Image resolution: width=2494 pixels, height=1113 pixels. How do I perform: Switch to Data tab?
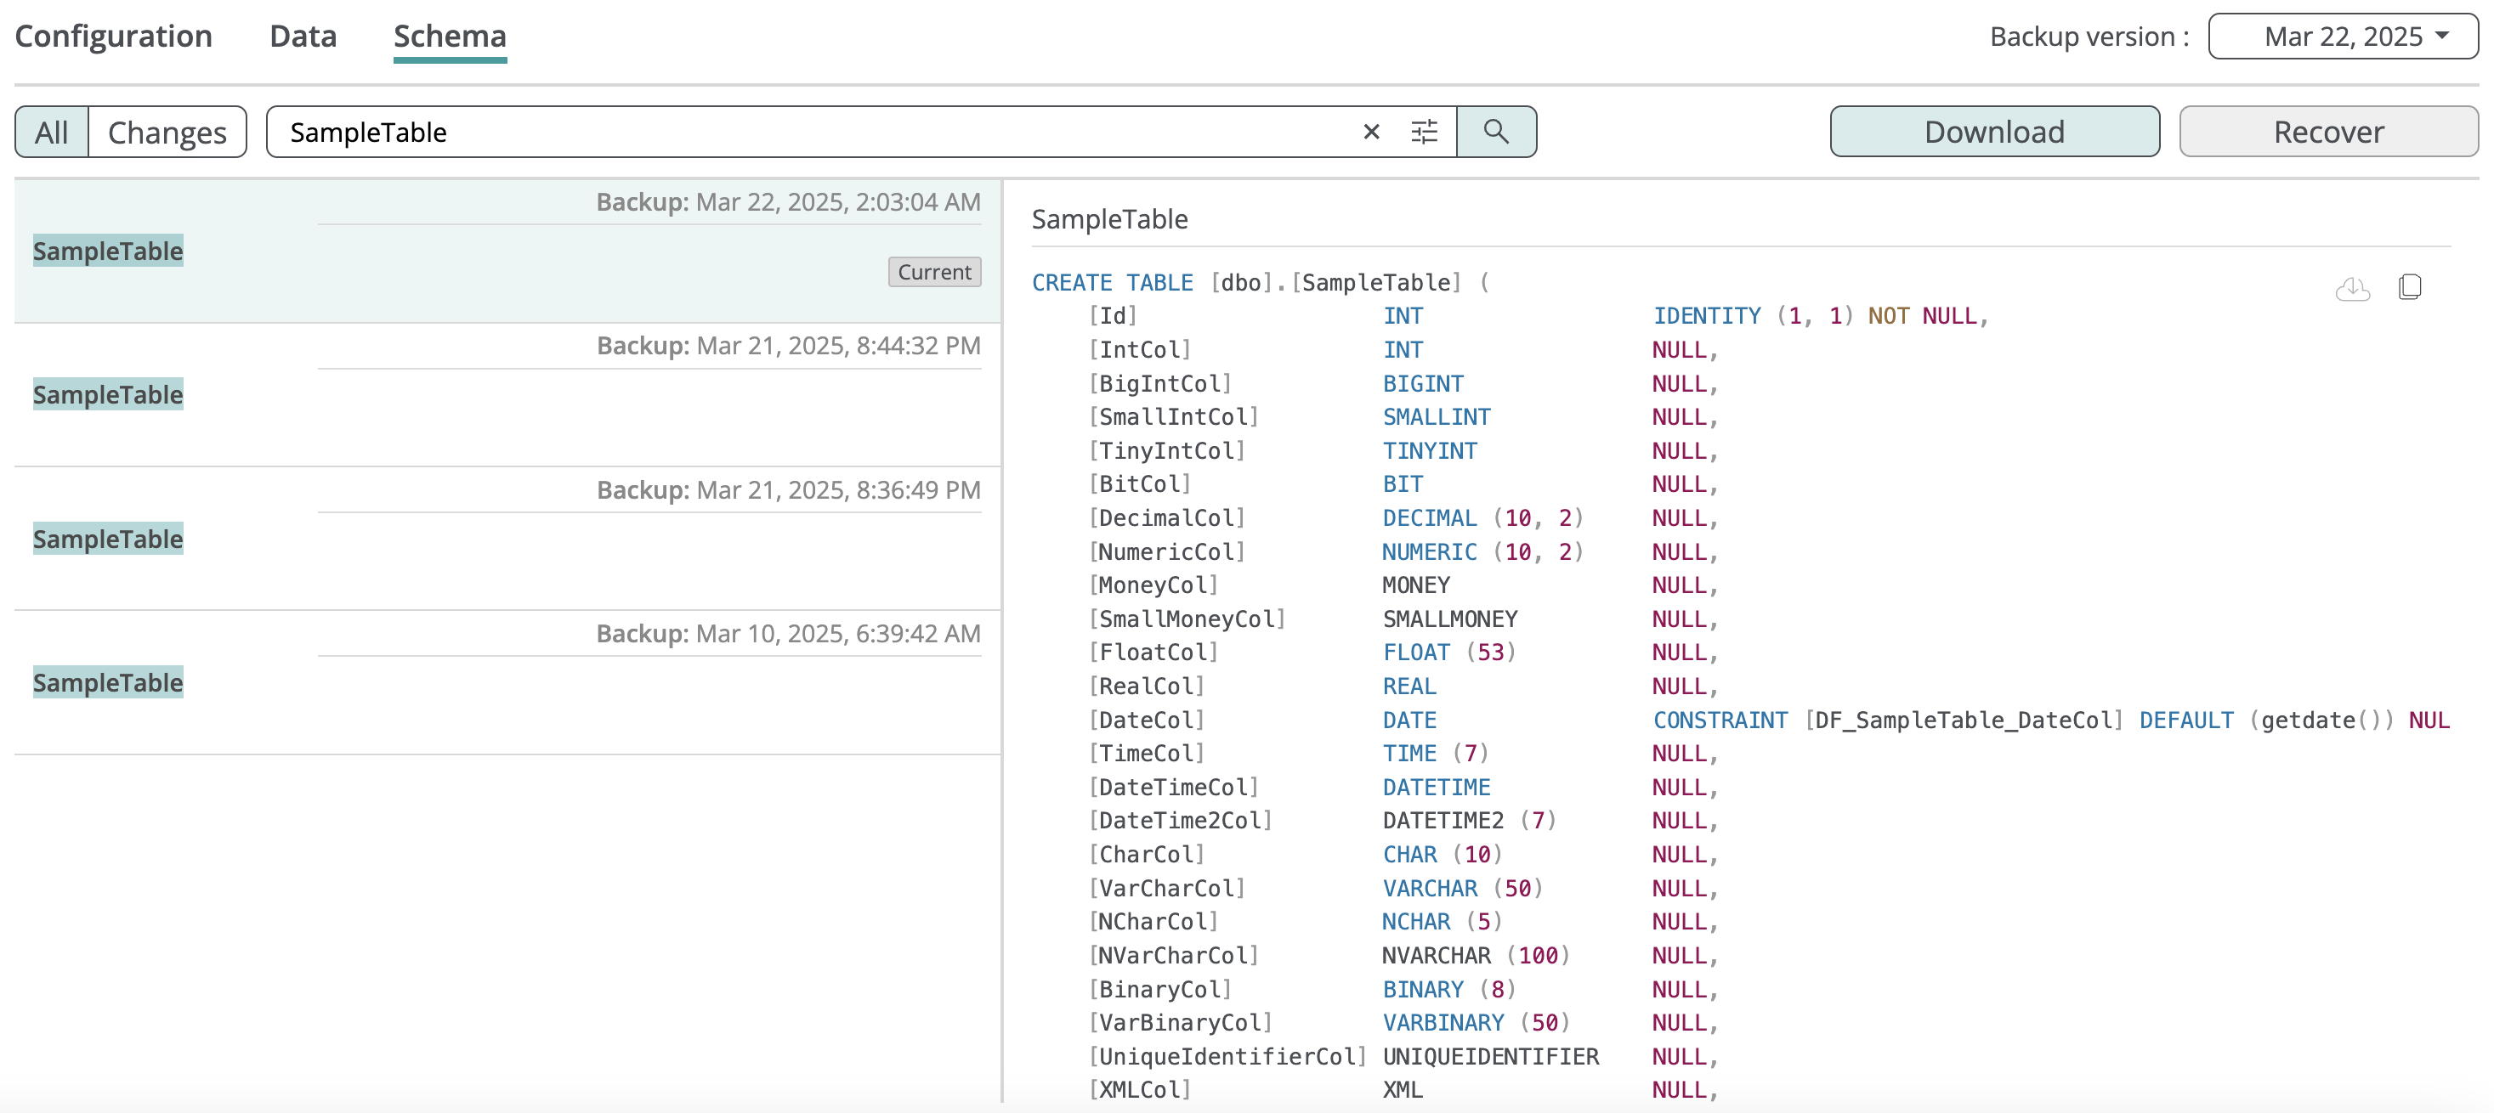[303, 36]
